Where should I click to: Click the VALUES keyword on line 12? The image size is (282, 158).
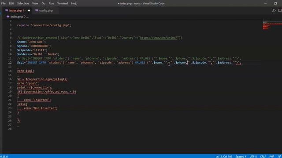[140, 62]
